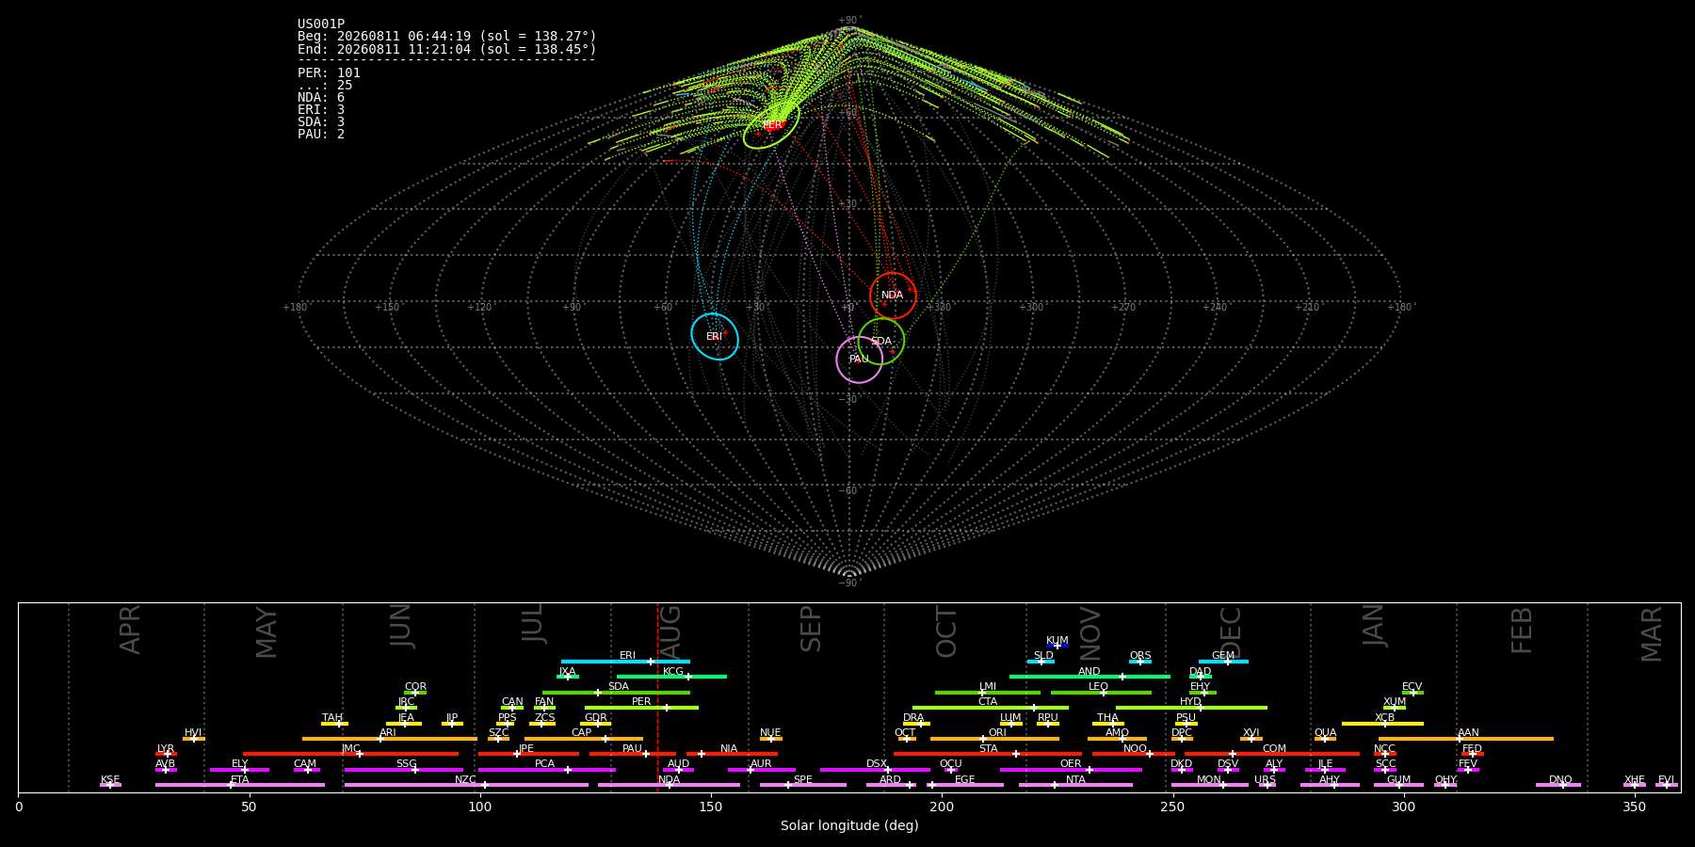Select the green SDA radiant circle
1695x847 pixels.
point(881,341)
